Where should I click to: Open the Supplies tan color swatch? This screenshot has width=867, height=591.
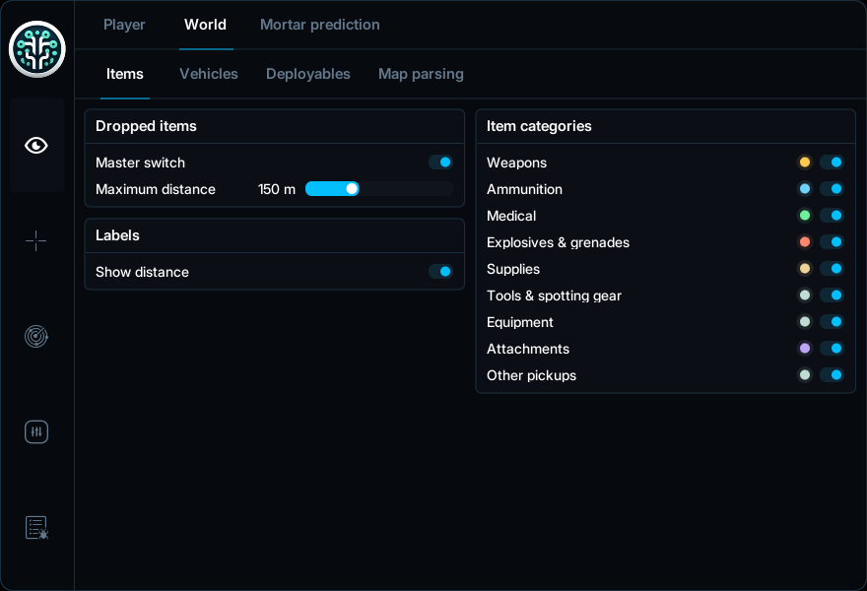[805, 268]
